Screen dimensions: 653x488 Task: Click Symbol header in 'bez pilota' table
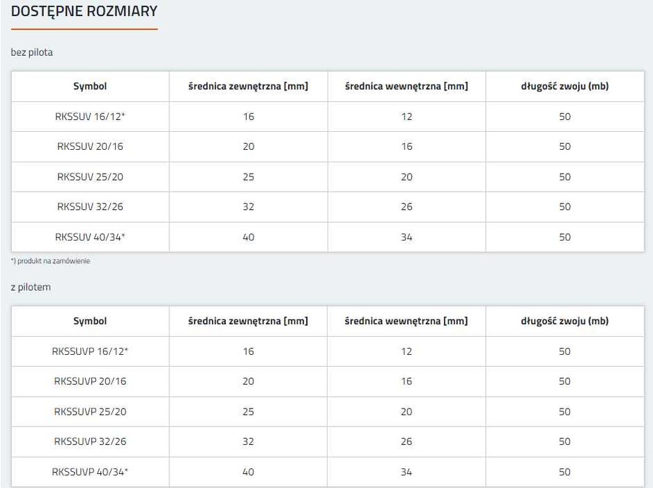pos(90,86)
